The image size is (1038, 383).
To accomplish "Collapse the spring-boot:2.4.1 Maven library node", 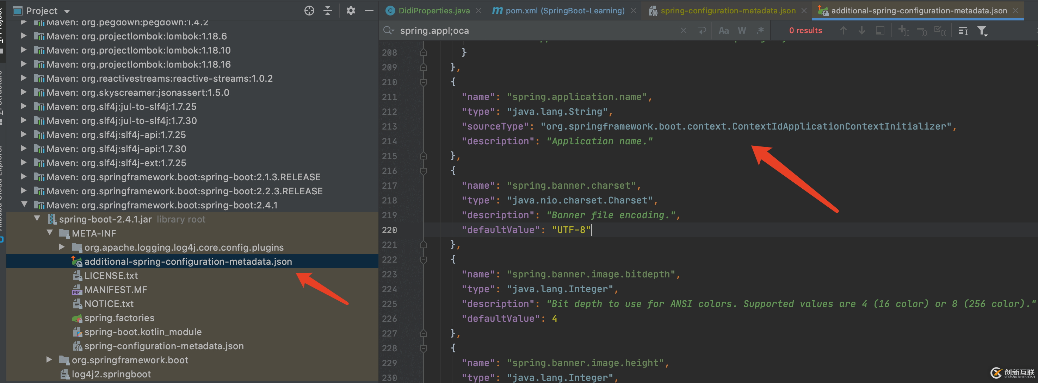I will pos(24,205).
